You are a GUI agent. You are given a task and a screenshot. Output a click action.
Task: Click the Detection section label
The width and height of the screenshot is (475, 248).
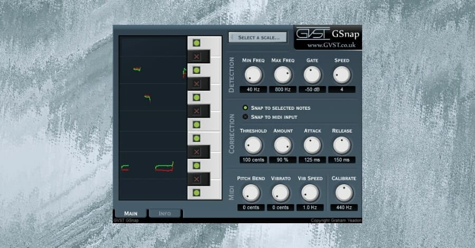click(x=232, y=75)
